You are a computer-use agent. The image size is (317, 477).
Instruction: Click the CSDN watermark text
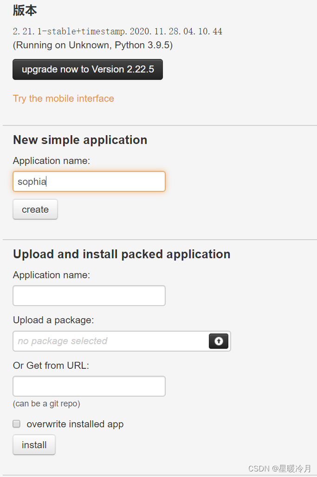pyautogui.click(x=279, y=468)
